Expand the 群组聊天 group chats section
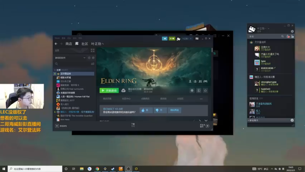 (x=253, y=120)
